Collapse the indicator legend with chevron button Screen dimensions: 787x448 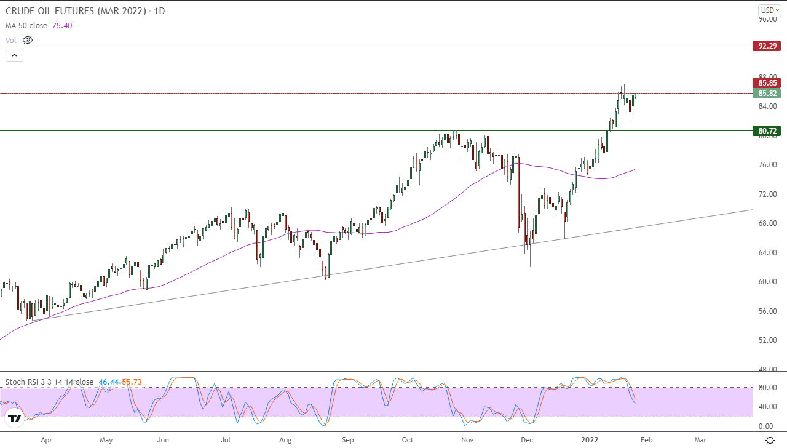[14, 55]
